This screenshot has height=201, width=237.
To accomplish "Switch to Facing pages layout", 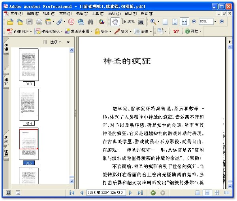I will click(227, 193).
